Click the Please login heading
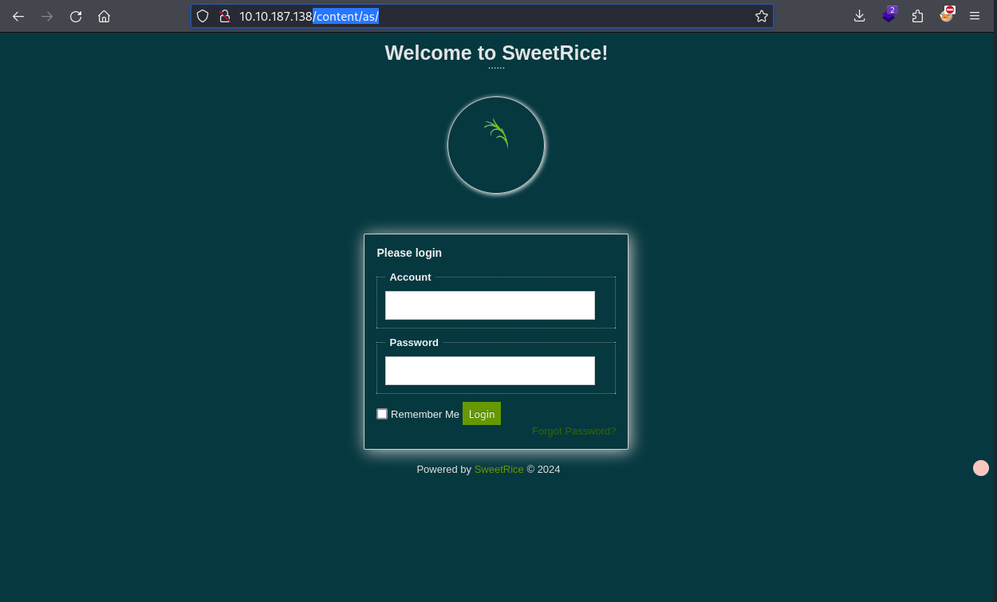 coord(409,253)
